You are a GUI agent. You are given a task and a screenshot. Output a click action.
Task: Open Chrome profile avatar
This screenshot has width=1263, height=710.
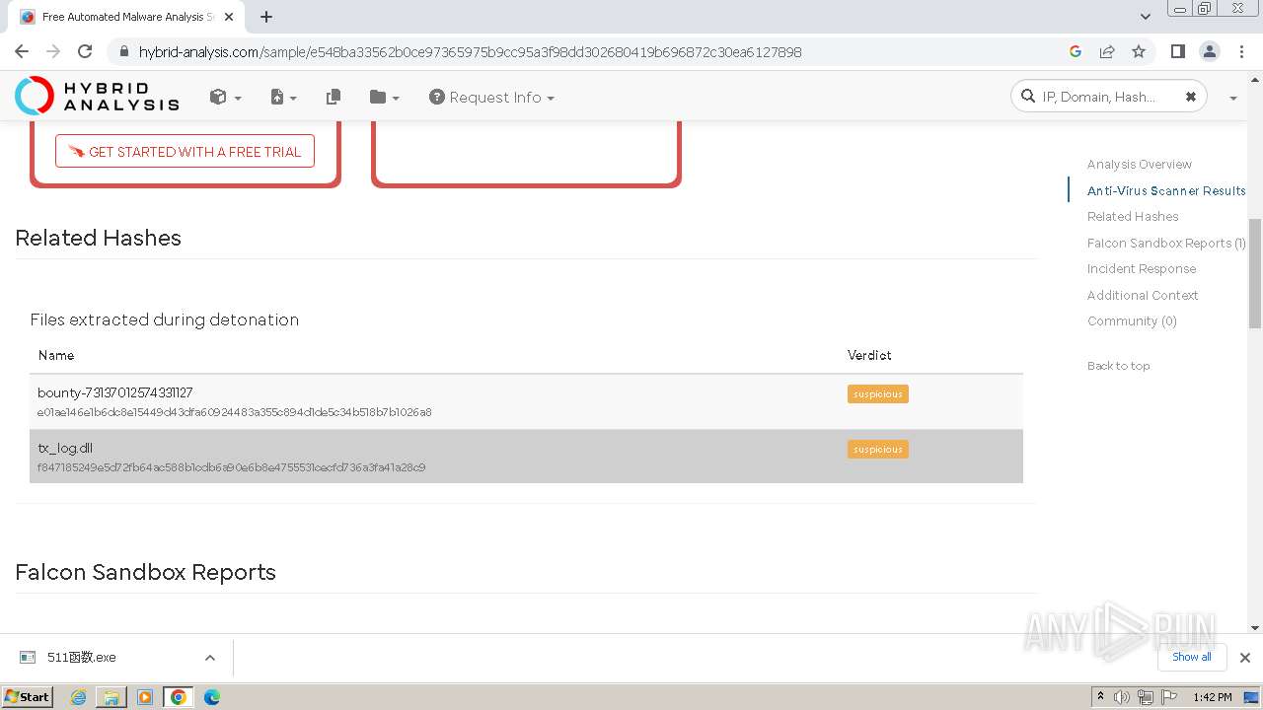click(1209, 51)
